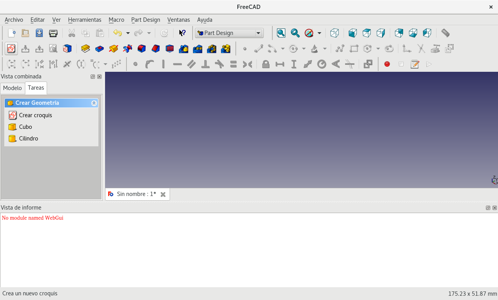The height and width of the screenshot is (300, 498).
Task: Apply the Chamfer feature tool
Action: pos(156,49)
